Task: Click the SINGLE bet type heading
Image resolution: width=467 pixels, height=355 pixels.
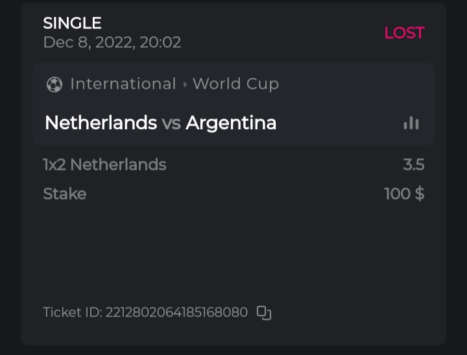Action: pyautogui.click(x=72, y=23)
